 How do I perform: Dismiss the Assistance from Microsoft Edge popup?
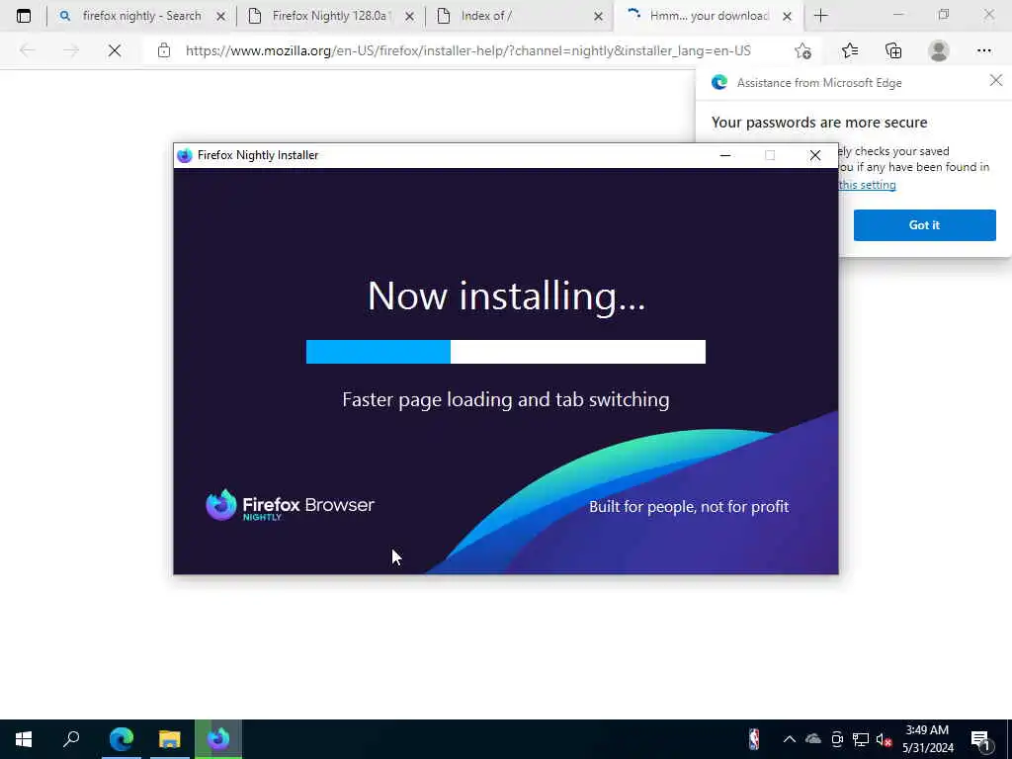[x=996, y=80]
